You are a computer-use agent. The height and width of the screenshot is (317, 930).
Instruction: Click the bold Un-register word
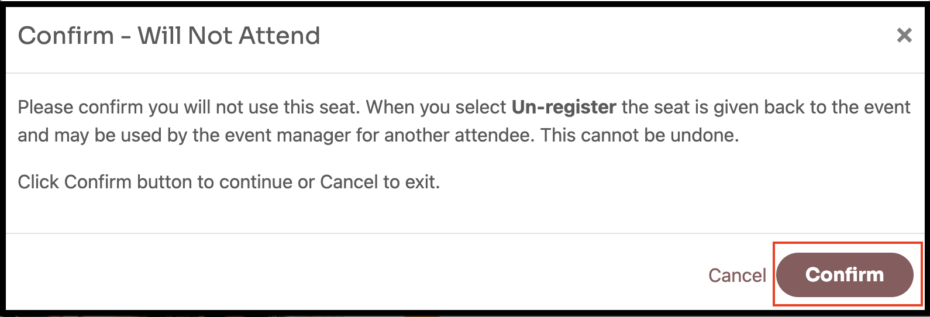[x=564, y=108]
